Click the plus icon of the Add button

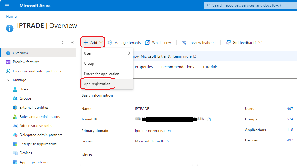click(x=86, y=42)
